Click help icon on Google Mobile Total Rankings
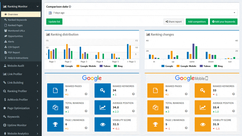 point(186,111)
